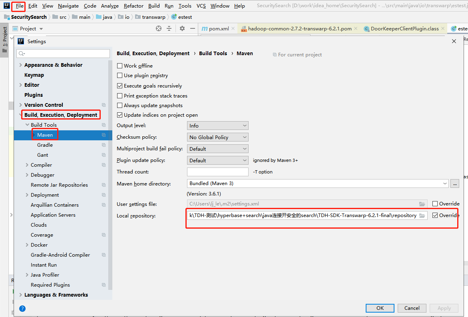Click the Project panel gear settings icon
Image resolution: width=468 pixels, height=317 pixels.
tap(182, 28)
